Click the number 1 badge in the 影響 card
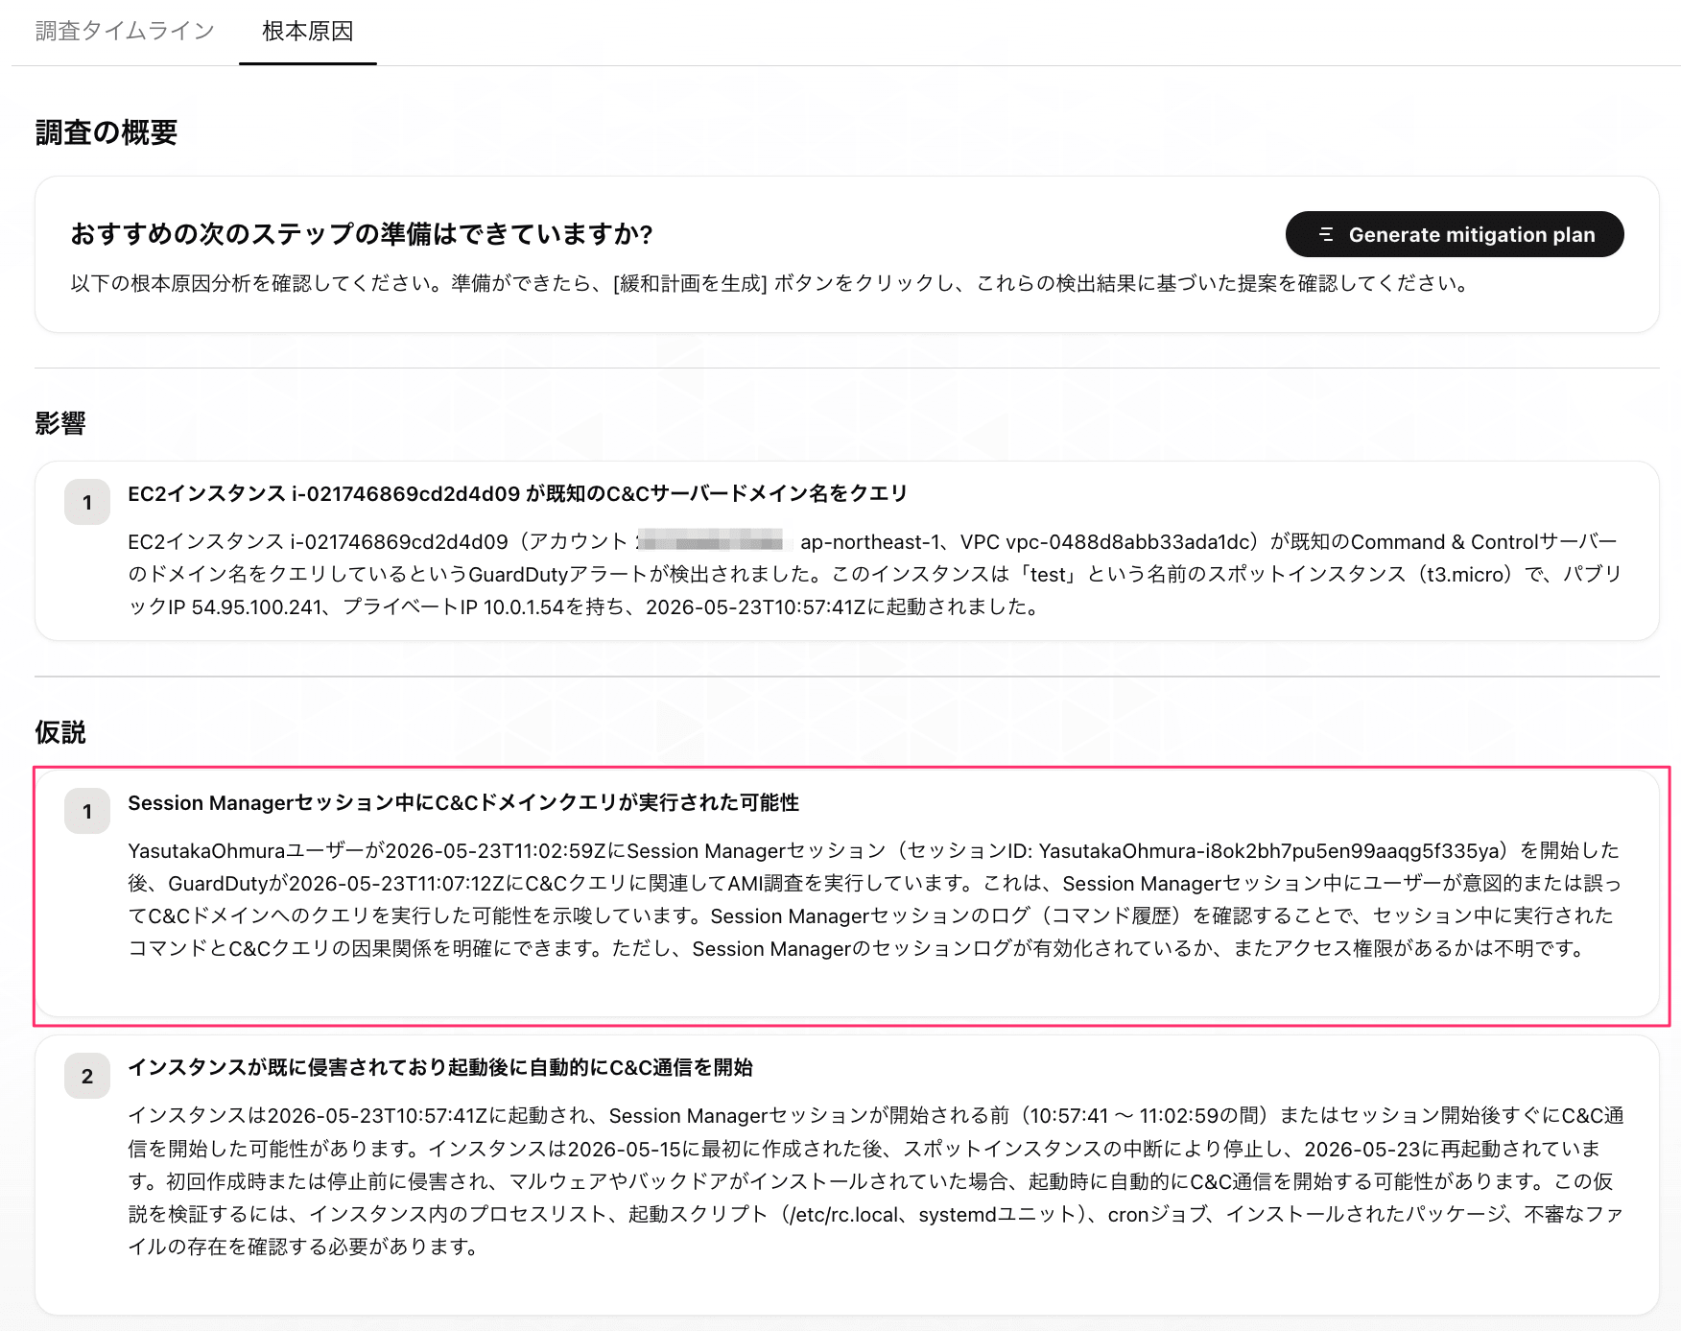 click(87, 502)
